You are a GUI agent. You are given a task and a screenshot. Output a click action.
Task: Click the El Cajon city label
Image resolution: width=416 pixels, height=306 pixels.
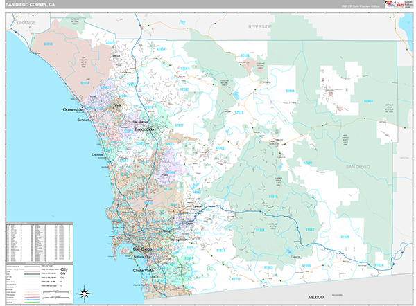point(187,224)
